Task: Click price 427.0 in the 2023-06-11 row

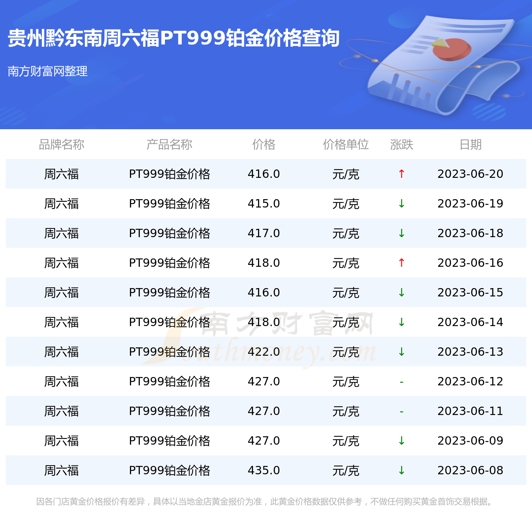Action: click(x=264, y=411)
